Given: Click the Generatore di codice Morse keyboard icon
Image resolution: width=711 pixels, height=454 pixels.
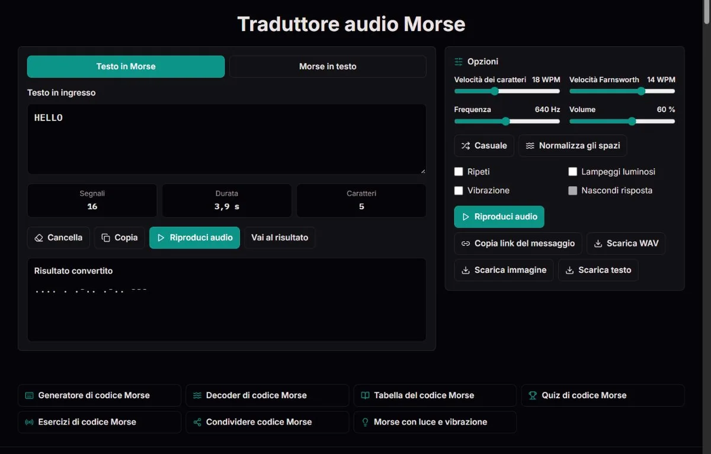Looking at the screenshot, I should (x=30, y=395).
